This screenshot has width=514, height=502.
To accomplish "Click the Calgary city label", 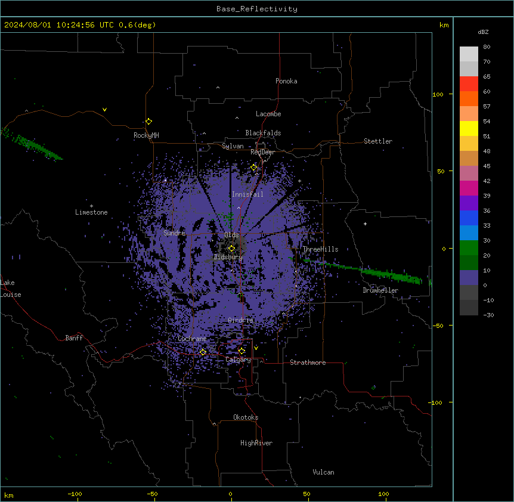I will [238, 360].
